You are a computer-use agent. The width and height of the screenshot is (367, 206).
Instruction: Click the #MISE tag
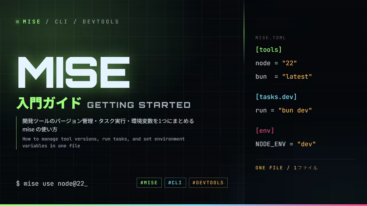[x=149, y=183]
